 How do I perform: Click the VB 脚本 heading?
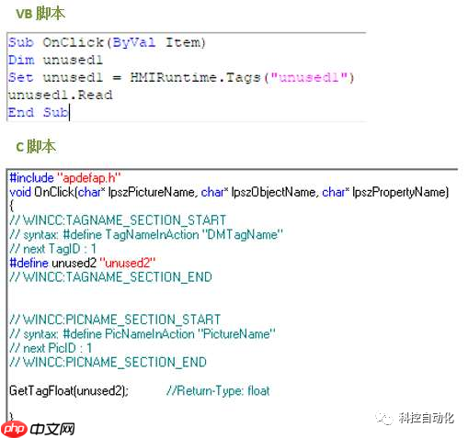pos(40,14)
